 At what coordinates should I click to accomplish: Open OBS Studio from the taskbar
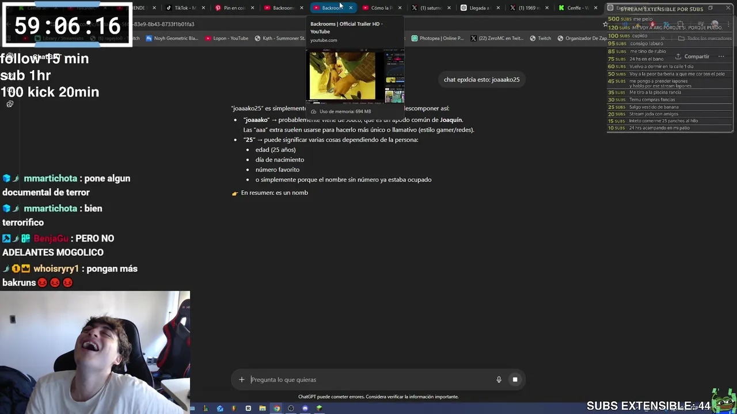pos(291,408)
